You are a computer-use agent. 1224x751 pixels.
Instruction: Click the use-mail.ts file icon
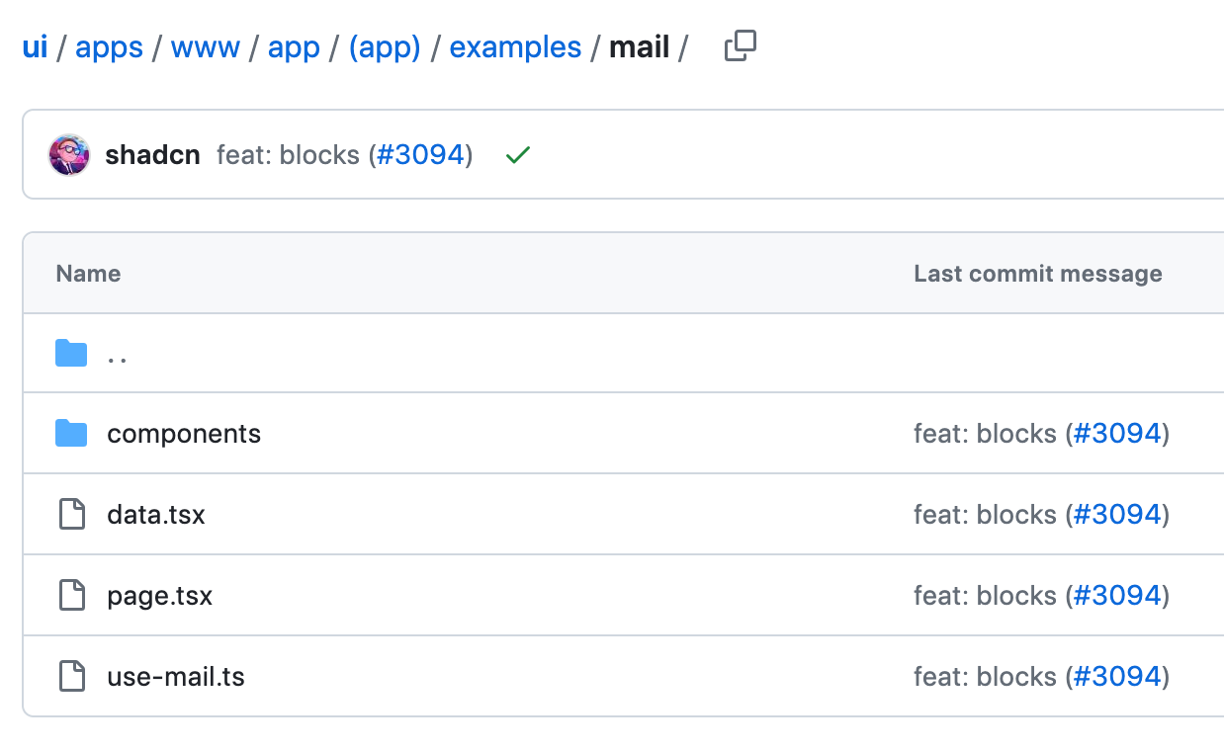(x=71, y=676)
